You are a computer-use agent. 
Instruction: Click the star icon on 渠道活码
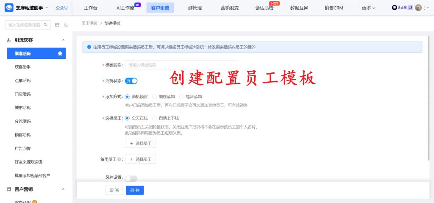point(60,53)
